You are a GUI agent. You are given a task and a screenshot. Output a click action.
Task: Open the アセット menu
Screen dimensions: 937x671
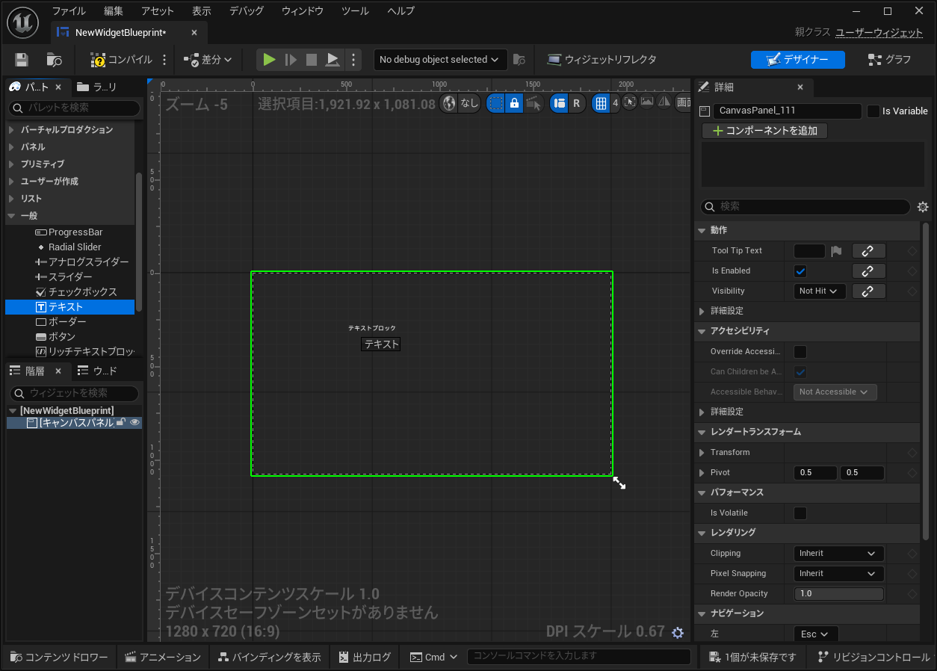tap(158, 11)
